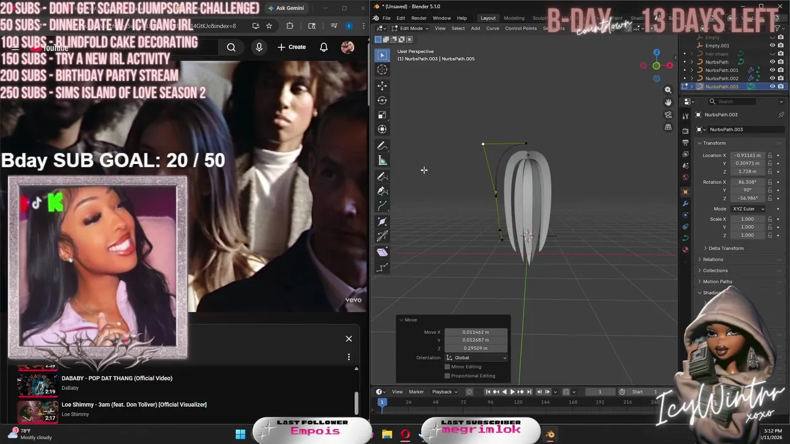The height and width of the screenshot is (444, 790).
Task: Open the Edit Mode dropdown
Action: [x=410, y=28]
